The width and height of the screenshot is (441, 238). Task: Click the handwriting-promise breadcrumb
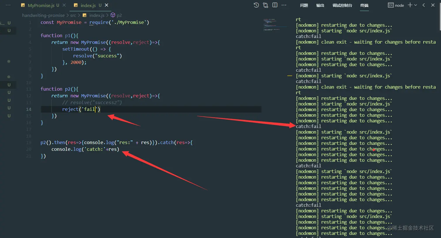click(43, 15)
